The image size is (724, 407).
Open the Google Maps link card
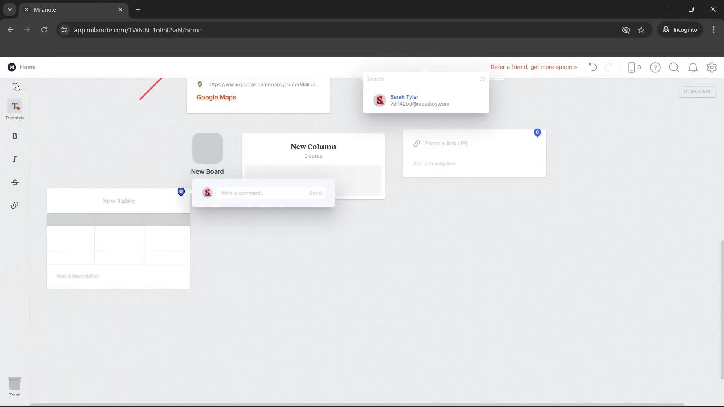[x=216, y=97]
